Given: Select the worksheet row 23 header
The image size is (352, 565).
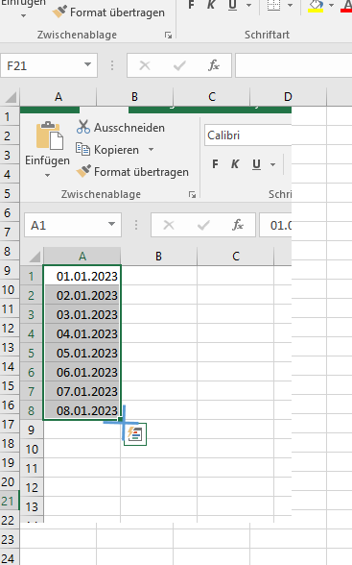Looking at the screenshot, I should point(9,539).
